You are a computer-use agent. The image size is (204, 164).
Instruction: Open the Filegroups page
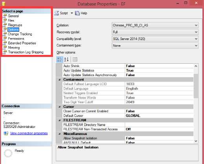click(15, 25)
